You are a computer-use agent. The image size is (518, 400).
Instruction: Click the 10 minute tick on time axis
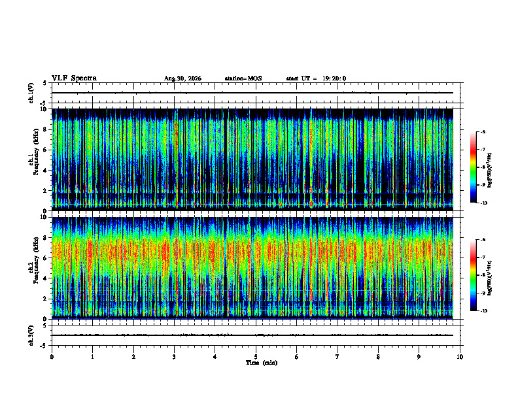pyautogui.click(x=460, y=357)
